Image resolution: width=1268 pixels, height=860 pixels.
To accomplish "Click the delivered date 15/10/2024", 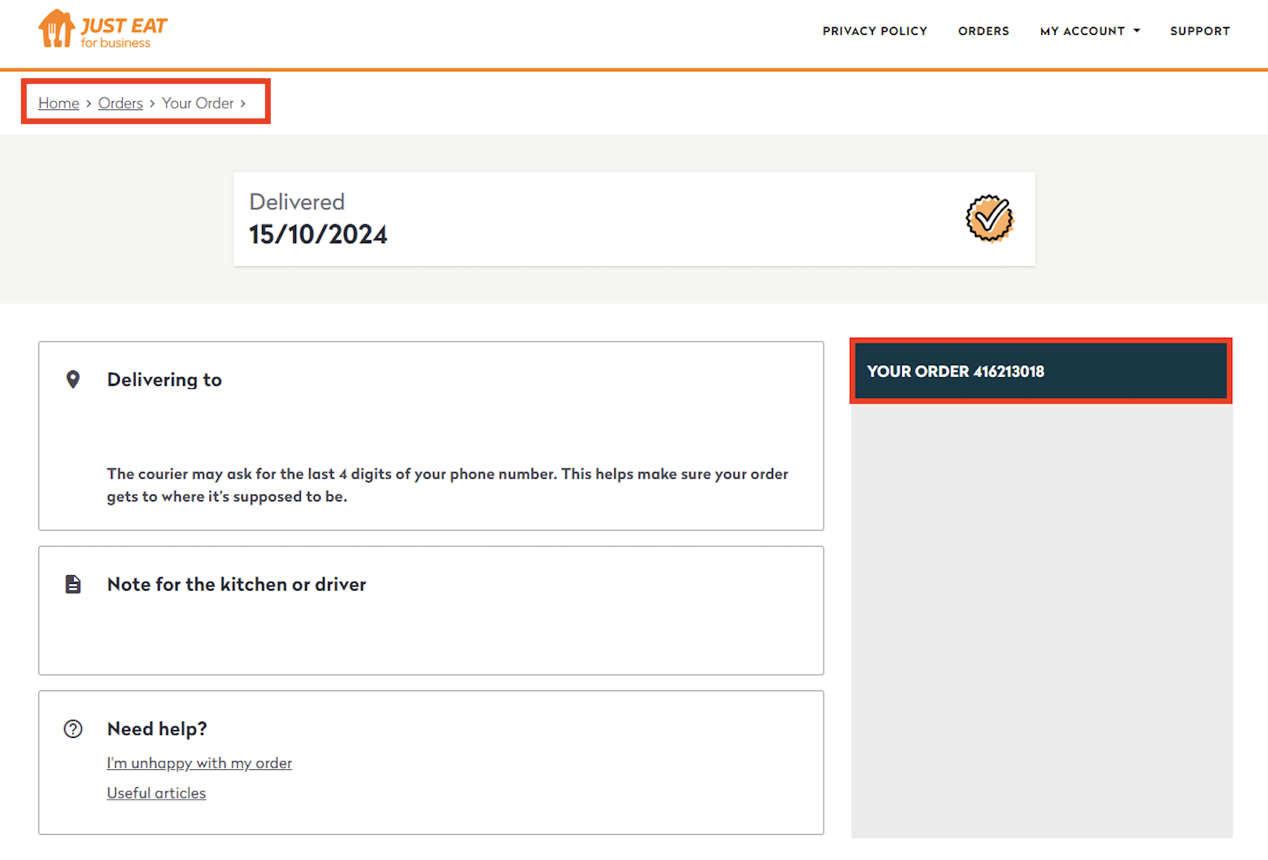I will pyautogui.click(x=318, y=234).
